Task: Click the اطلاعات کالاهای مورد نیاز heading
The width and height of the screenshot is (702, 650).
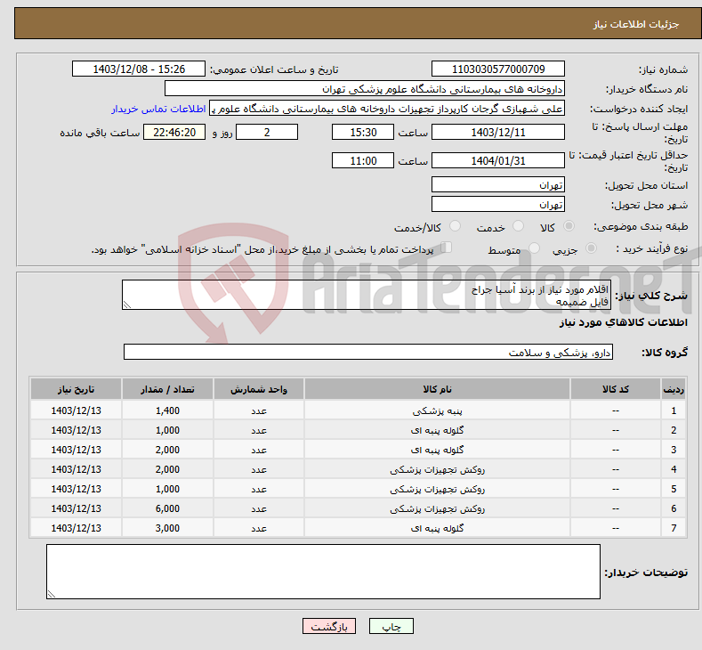Action: [x=623, y=322]
